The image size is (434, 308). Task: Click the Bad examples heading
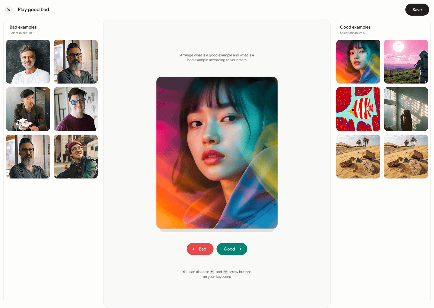point(23,27)
